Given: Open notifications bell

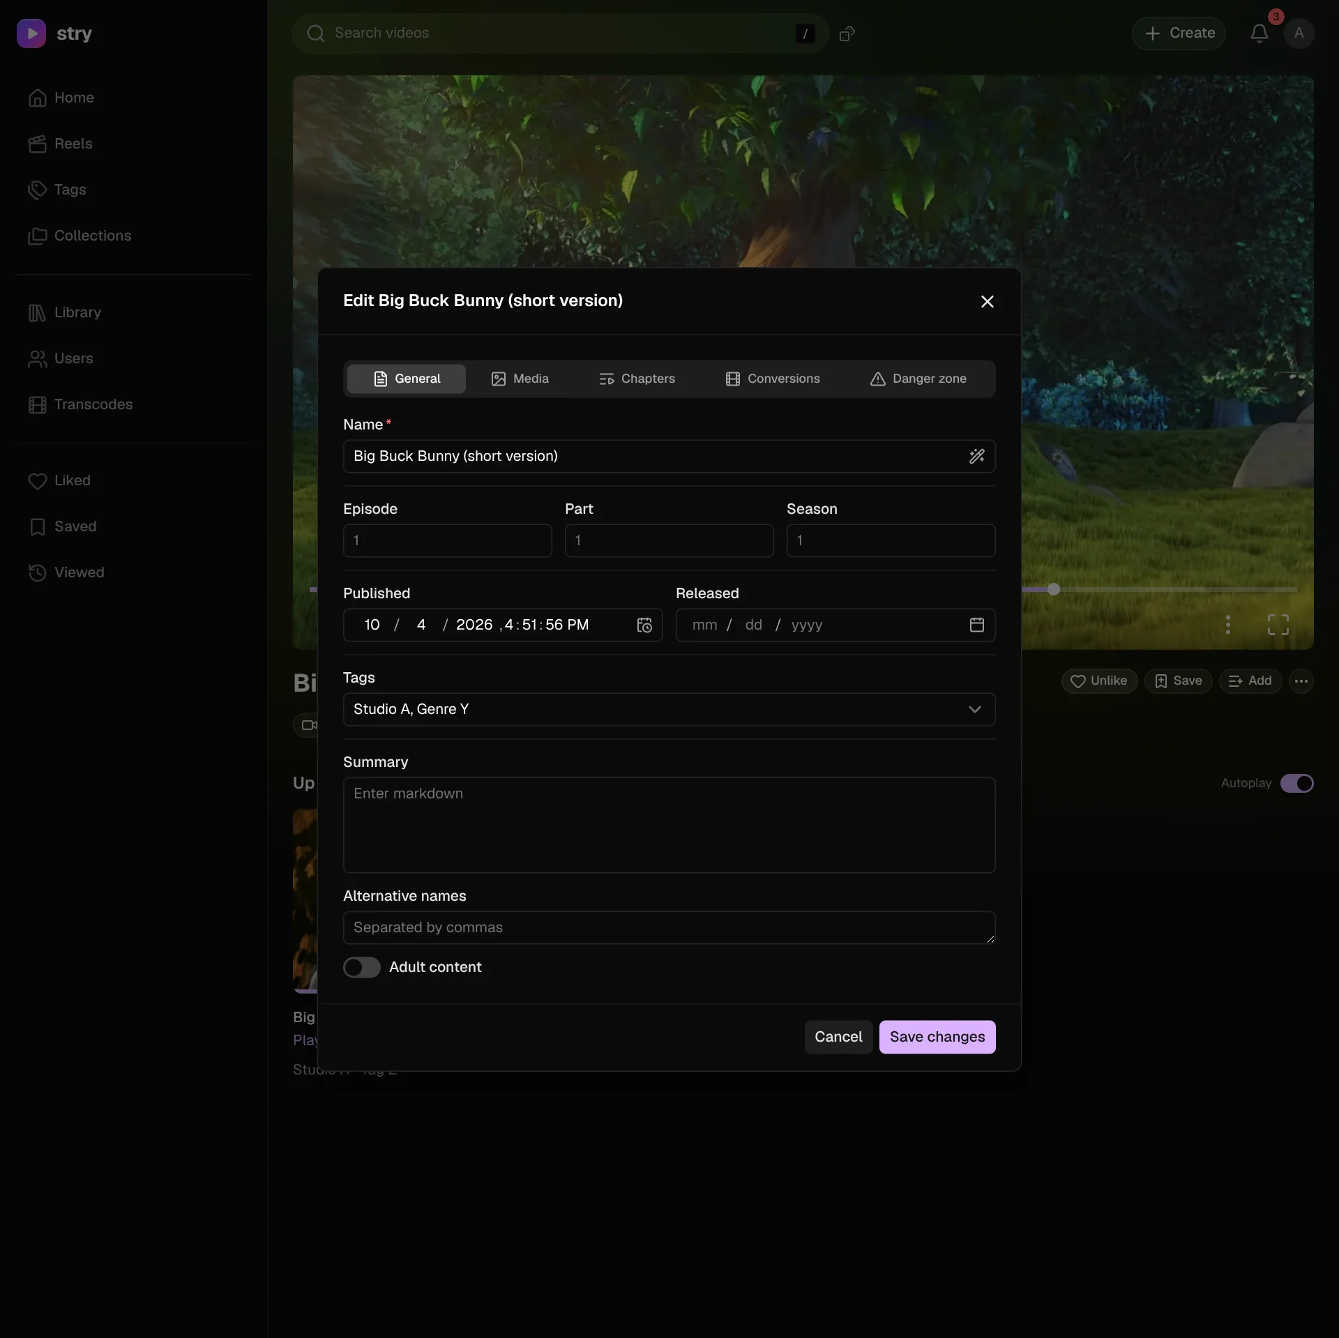Looking at the screenshot, I should tap(1259, 33).
